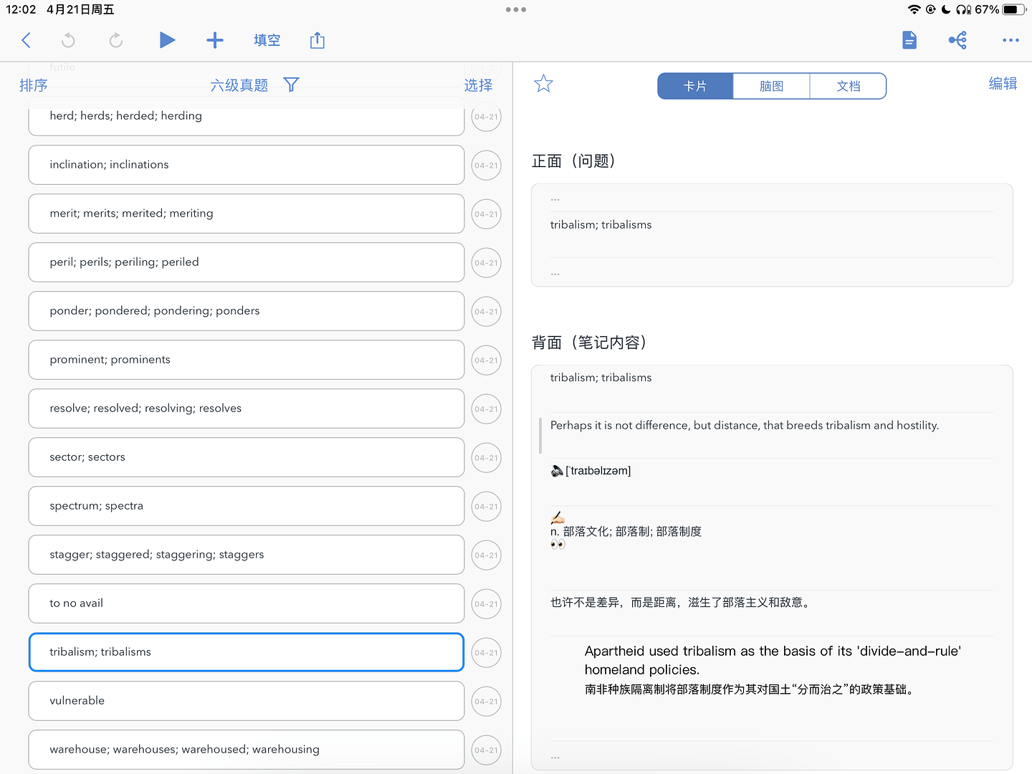Click the front-side text 'tribalism; tribalisms'

(x=601, y=225)
